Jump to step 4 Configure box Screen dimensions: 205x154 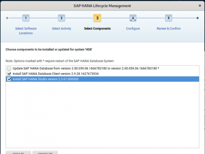tap(133, 18)
